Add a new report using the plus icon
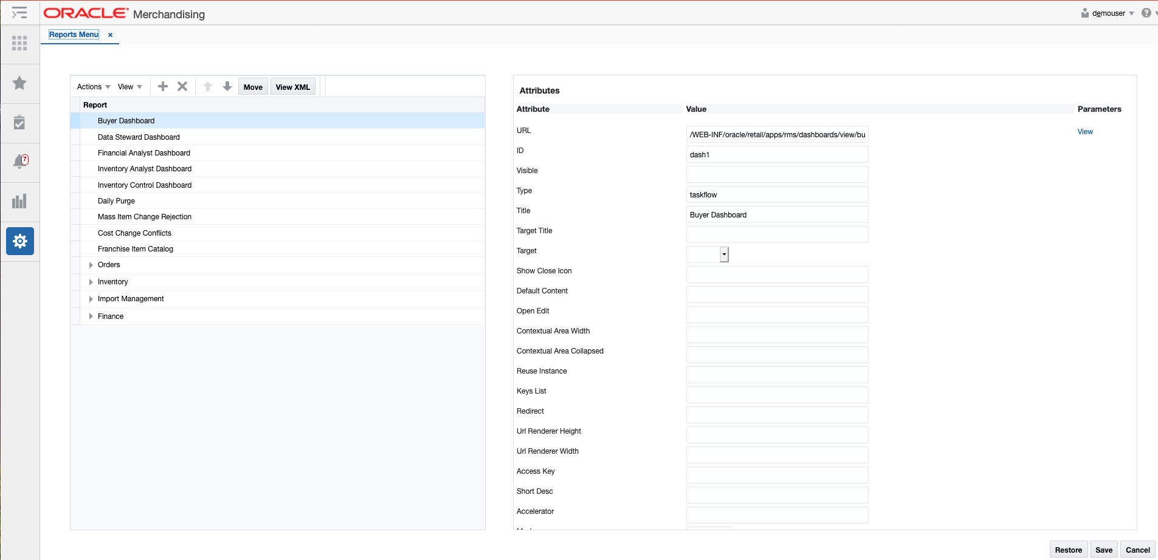This screenshot has height=560, width=1158. click(x=162, y=86)
